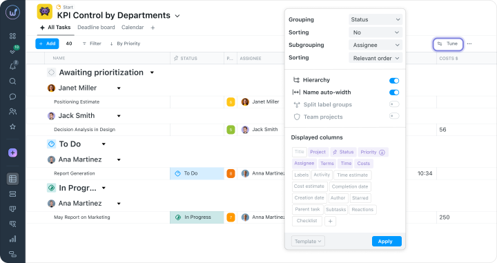This screenshot has height=263, width=497.
Task: Click the workspace logo at top of sidebar
Action: click(12, 12)
